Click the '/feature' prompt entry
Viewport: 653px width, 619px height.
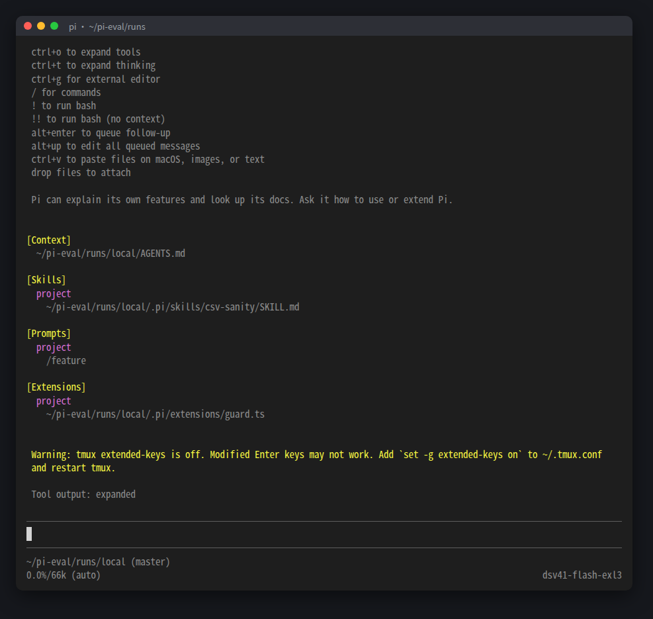click(66, 361)
